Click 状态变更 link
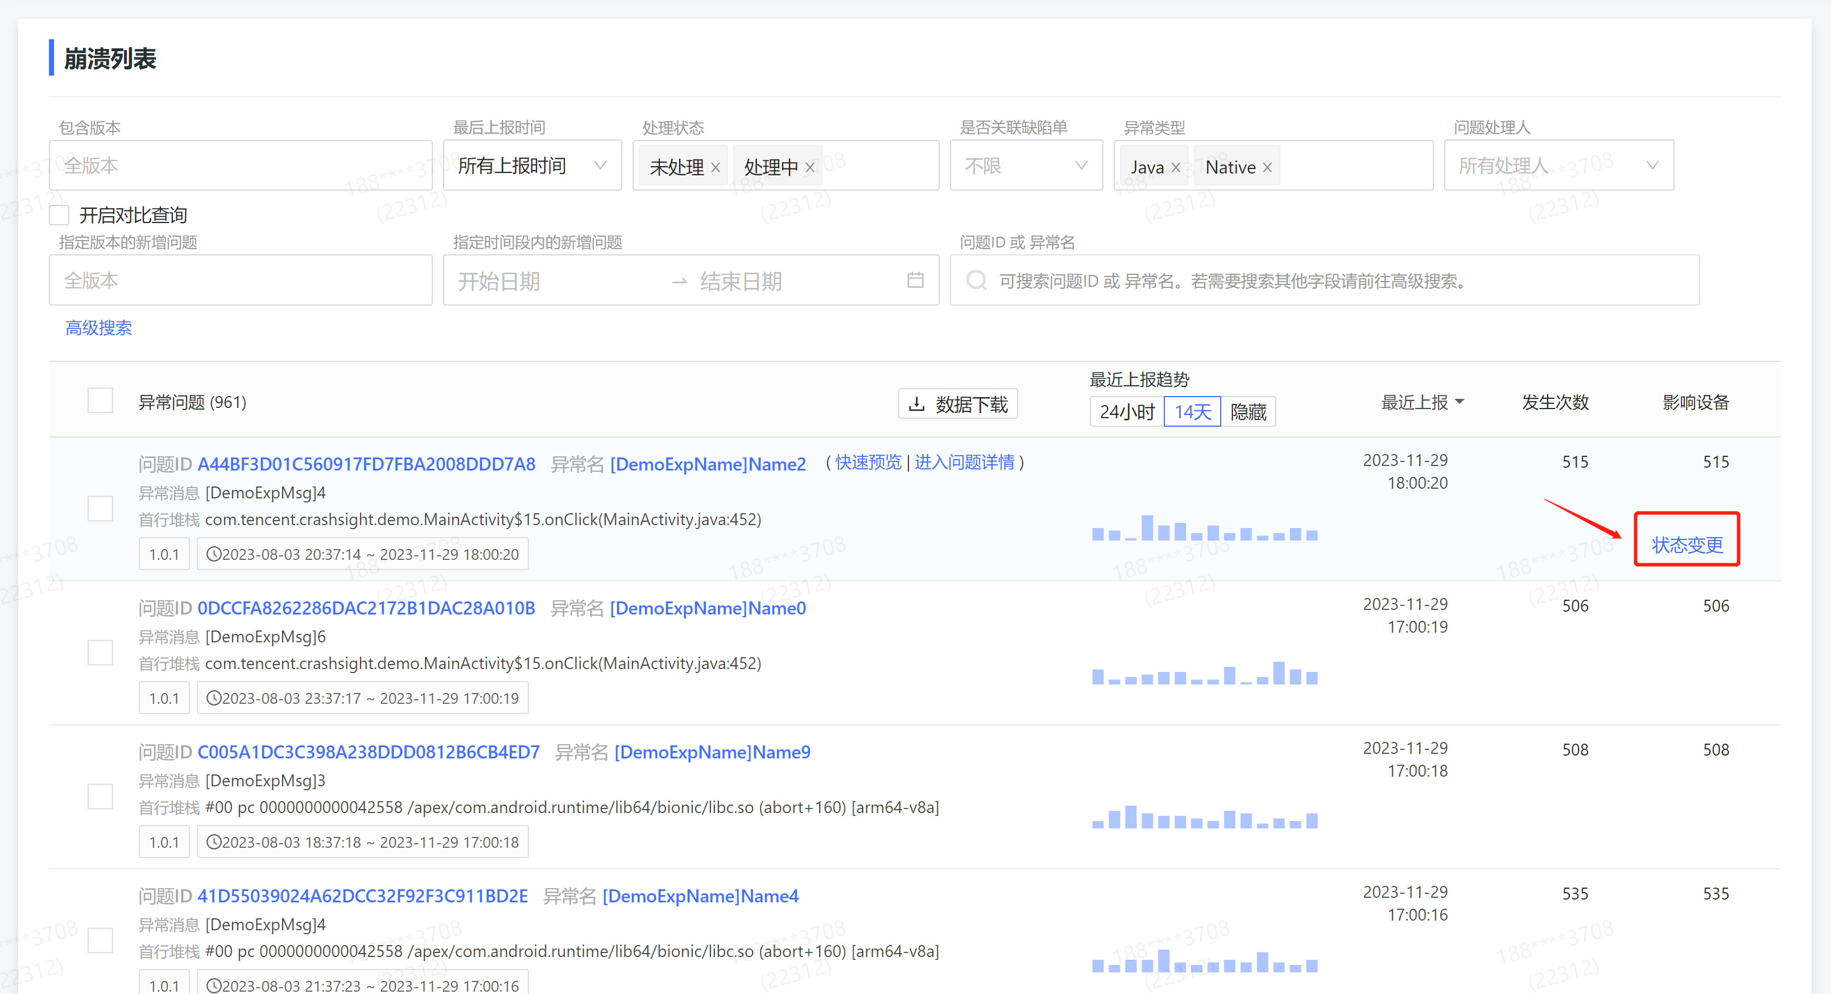Viewport: 1831px width, 994px height. (1688, 545)
